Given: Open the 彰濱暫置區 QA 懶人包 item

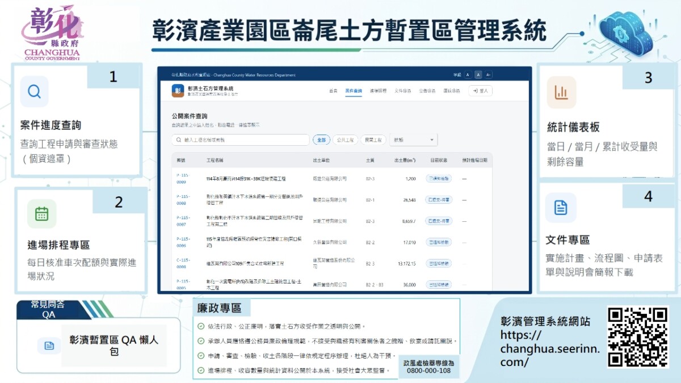Looking at the screenshot, I should click(114, 346).
